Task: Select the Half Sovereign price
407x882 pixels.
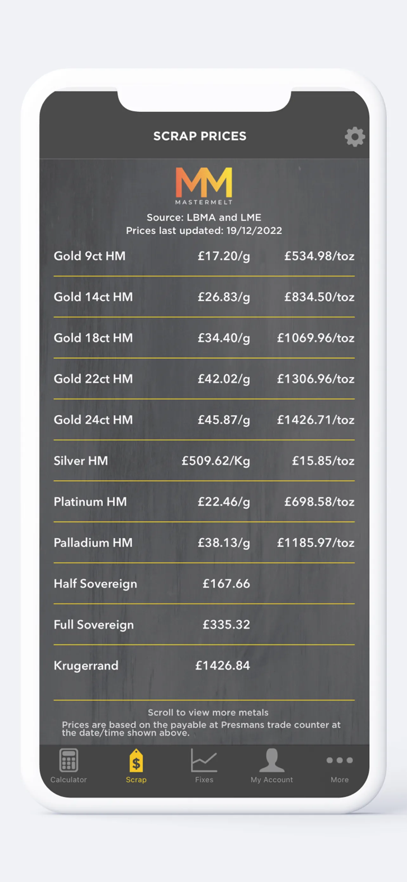Action: click(226, 584)
